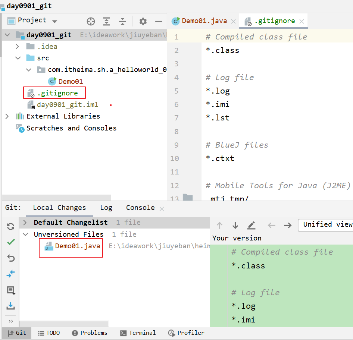Click the green Commit checkmark icon
This screenshot has width=353, height=340.
11,242
